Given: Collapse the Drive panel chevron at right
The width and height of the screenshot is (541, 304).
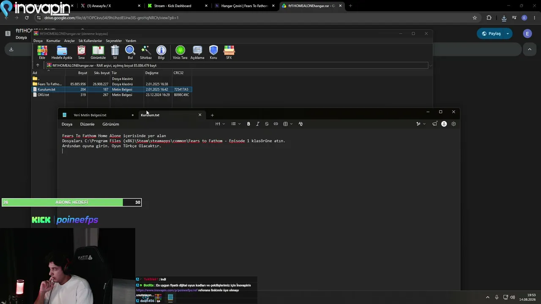Looking at the screenshot, I should click(x=530, y=49).
